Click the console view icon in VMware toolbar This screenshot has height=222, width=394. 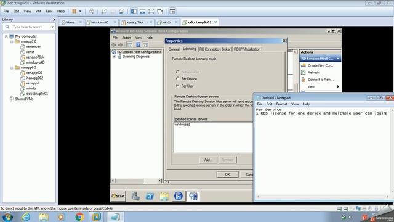tap(172, 11)
